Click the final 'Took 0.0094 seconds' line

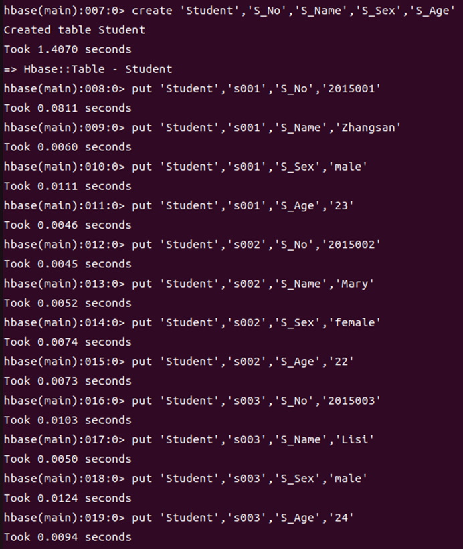pyautogui.click(x=68, y=538)
